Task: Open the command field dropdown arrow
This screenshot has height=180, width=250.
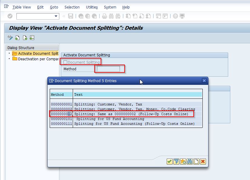Action: pyautogui.click(x=56, y=16)
